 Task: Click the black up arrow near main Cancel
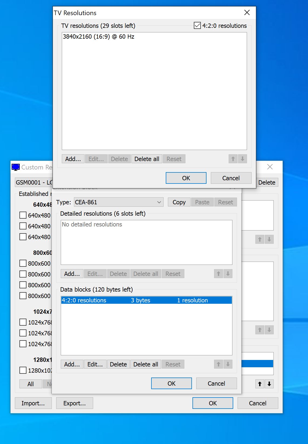point(260,384)
